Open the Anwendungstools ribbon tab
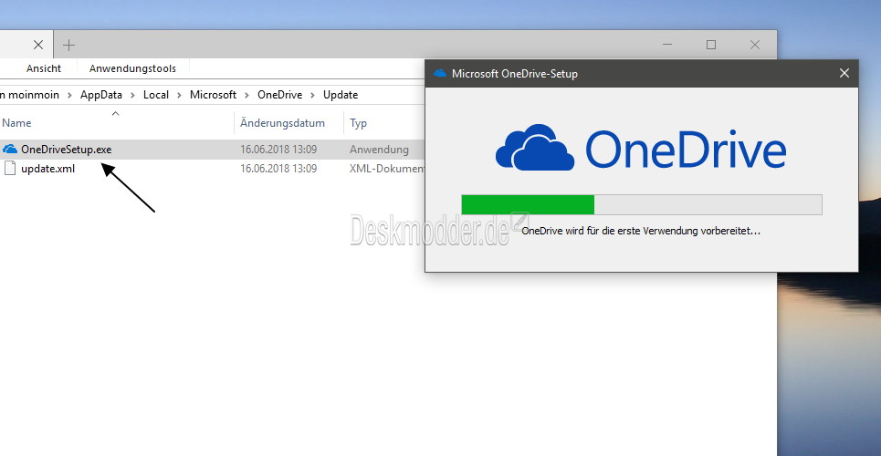Screen dimensions: 881x456 [132, 68]
